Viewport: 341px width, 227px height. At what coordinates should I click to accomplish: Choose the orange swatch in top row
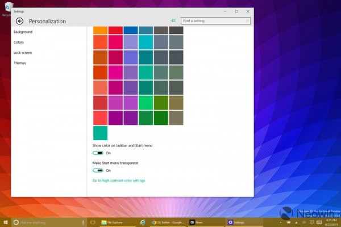[100, 31]
